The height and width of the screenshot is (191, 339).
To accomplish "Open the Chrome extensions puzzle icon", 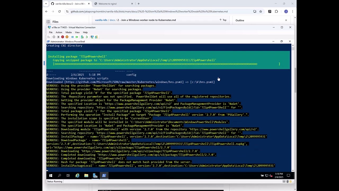I will (276, 11).
